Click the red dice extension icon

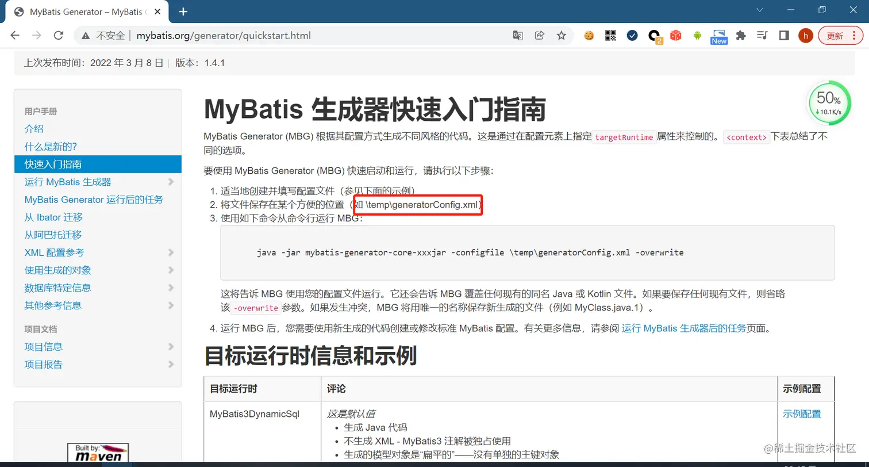click(676, 35)
